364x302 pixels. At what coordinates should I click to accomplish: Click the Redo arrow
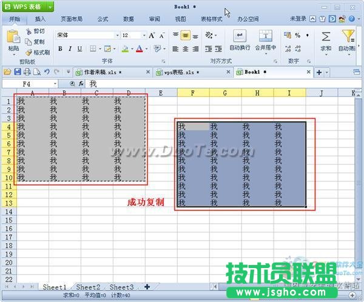click(x=56, y=72)
